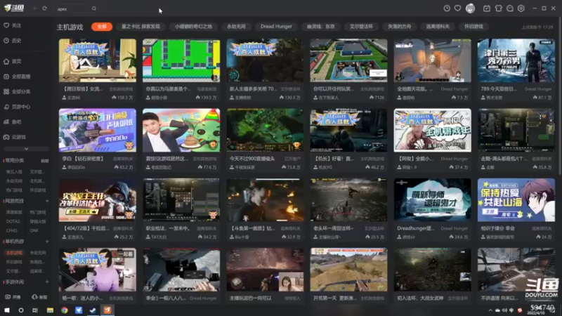This screenshot has height=316, width=562.
Task: Open green Mario-style game stream thumbnail
Action: coord(181,60)
